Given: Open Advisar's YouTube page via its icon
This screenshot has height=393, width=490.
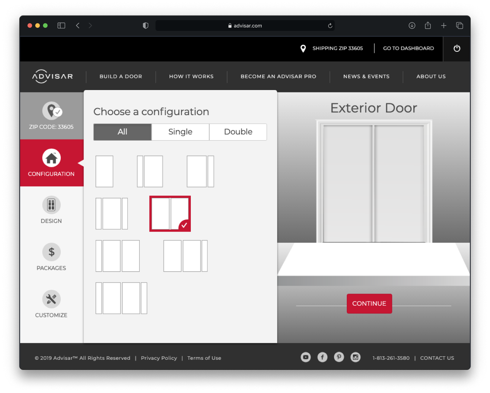Looking at the screenshot, I should tap(305, 357).
